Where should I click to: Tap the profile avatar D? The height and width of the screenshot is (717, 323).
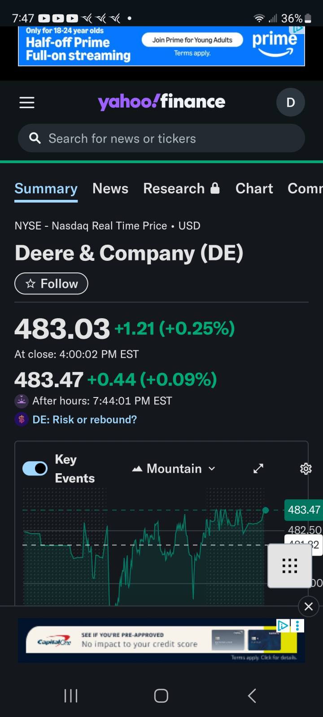click(290, 103)
